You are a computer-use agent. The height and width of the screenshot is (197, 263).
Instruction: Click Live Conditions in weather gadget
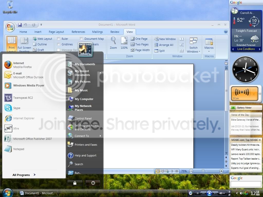(246, 49)
